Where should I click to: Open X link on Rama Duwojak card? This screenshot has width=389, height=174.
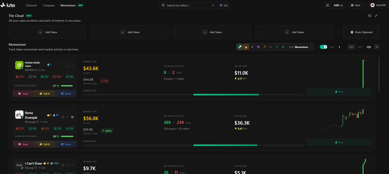tap(63, 117)
